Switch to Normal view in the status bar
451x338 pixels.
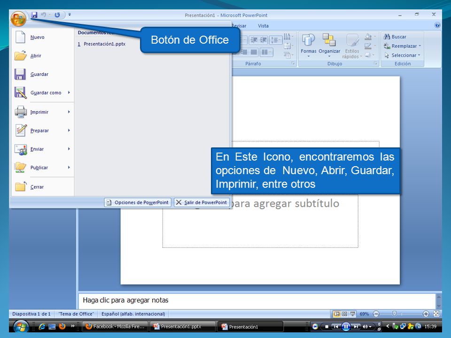click(336, 314)
